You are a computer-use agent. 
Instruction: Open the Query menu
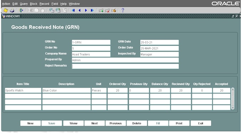tap(23, 4)
